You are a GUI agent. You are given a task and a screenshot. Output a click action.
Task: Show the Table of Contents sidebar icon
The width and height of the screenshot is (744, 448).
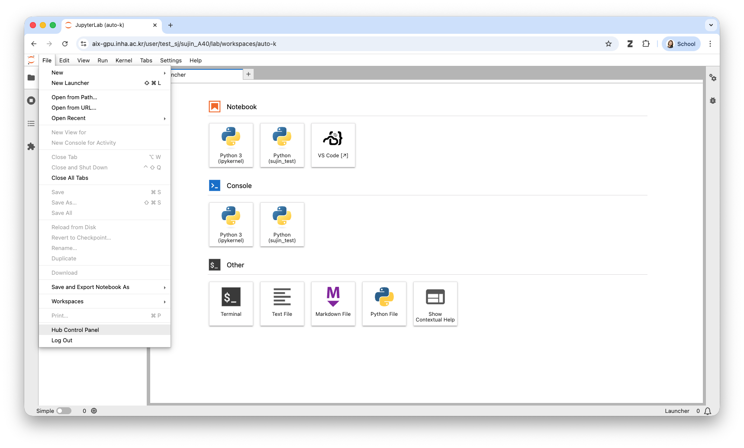coord(31,123)
